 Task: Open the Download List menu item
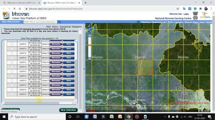pos(159,22)
